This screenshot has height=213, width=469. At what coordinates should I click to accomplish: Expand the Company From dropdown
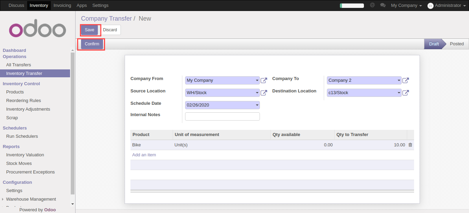pos(257,80)
